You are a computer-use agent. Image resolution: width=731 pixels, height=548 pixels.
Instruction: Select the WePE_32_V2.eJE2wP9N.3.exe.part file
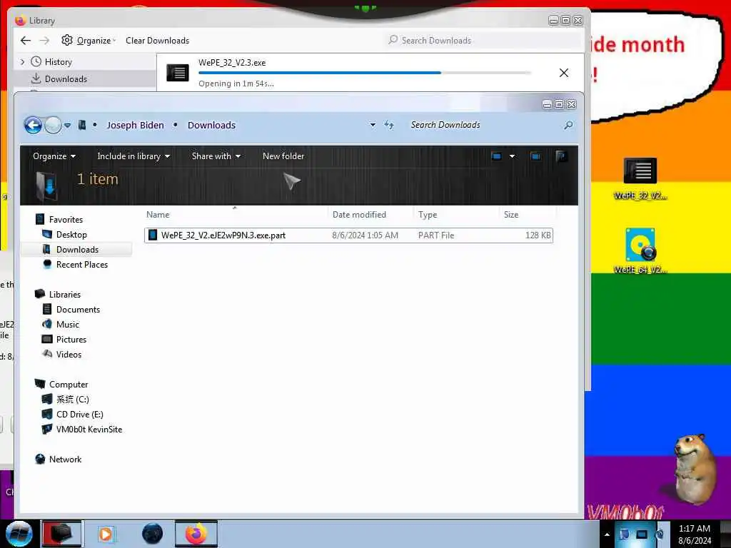[x=348, y=235]
